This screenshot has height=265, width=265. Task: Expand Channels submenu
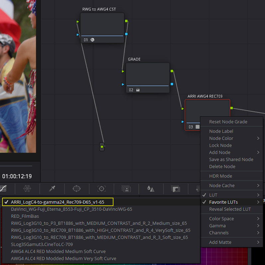point(231,233)
